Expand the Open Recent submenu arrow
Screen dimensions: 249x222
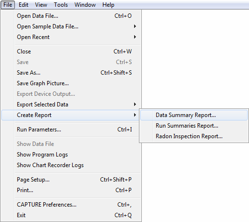click(135, 37)
